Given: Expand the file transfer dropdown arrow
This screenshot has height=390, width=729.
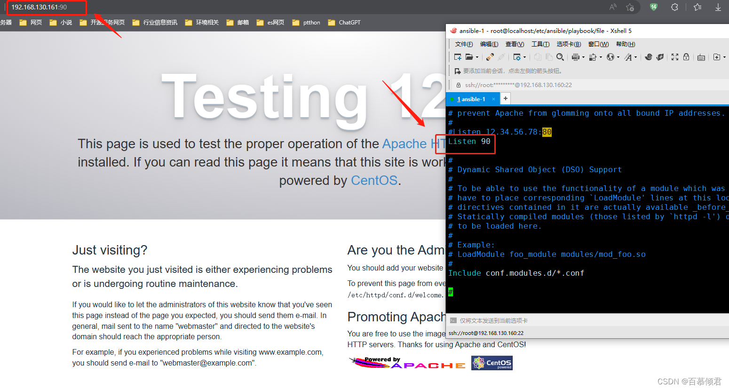Looking at the screenshot, I should pos(601,57).
